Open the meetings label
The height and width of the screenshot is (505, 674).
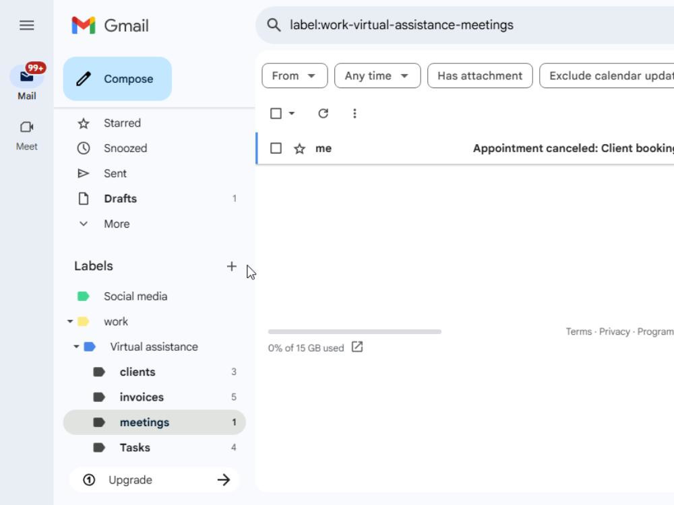coord(155,423)
